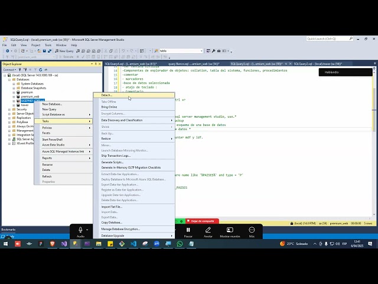The image size is (378, 284).
Task: Switch to the SQLQuery2.sql tab
Action: coord(318,64)
